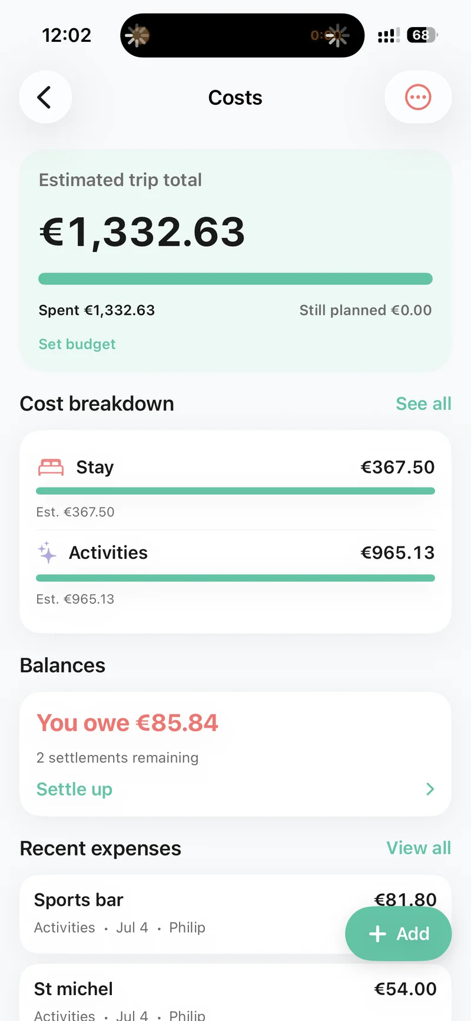Open the Sports bar expense entry

coord(235,914)
